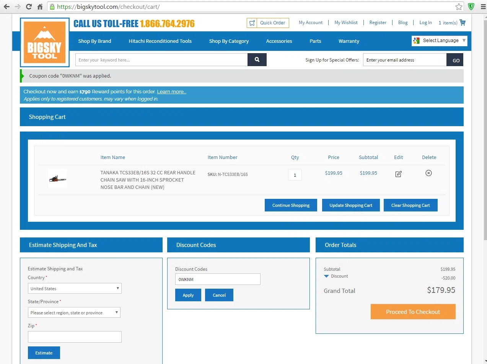Bookmark this page with the star icon
487x364 pixels.
pyautogui.click(x=459, y=7)
